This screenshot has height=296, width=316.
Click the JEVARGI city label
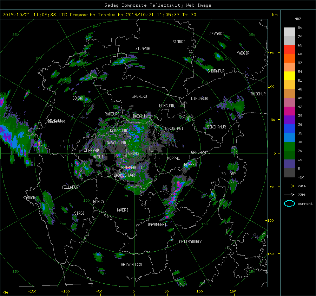[x=217, y=34]
